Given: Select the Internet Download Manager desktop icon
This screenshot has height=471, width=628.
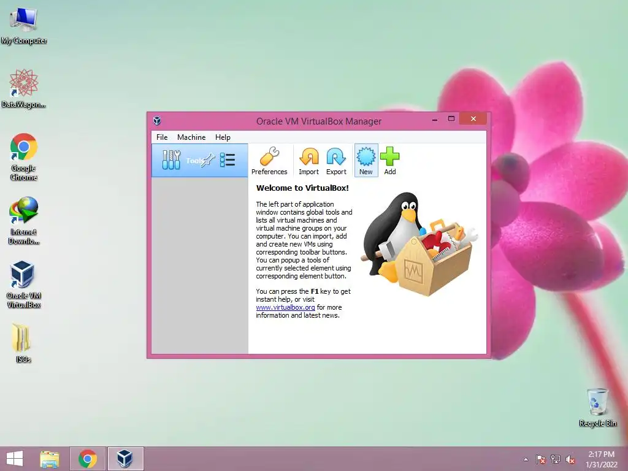Looking at the screenshot, I should click(x=24, y=221).
